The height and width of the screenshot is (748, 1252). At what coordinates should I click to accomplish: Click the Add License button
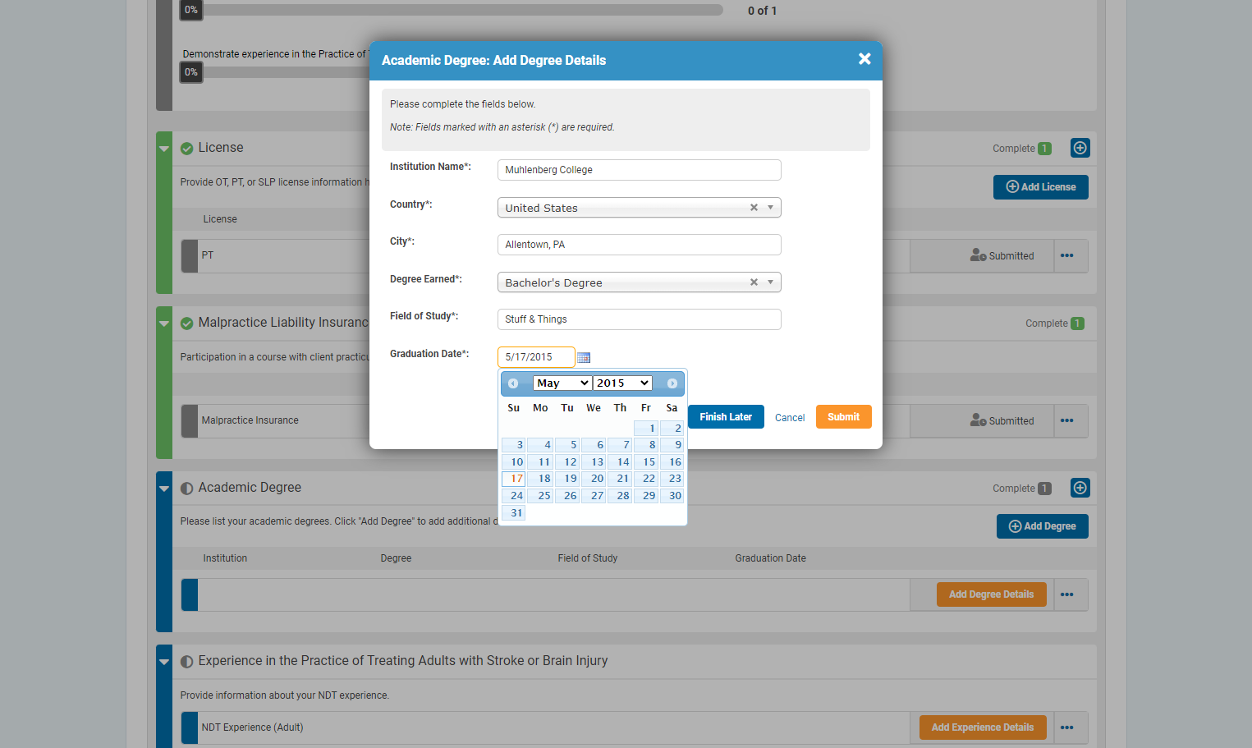[x=1041, y=187]
